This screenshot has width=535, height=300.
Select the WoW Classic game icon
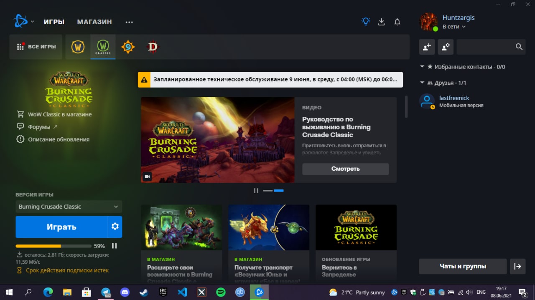tap(103, 47)
